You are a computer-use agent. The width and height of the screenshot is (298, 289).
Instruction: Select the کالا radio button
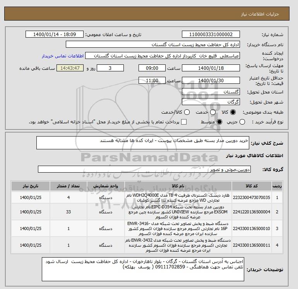pos(233,112)
